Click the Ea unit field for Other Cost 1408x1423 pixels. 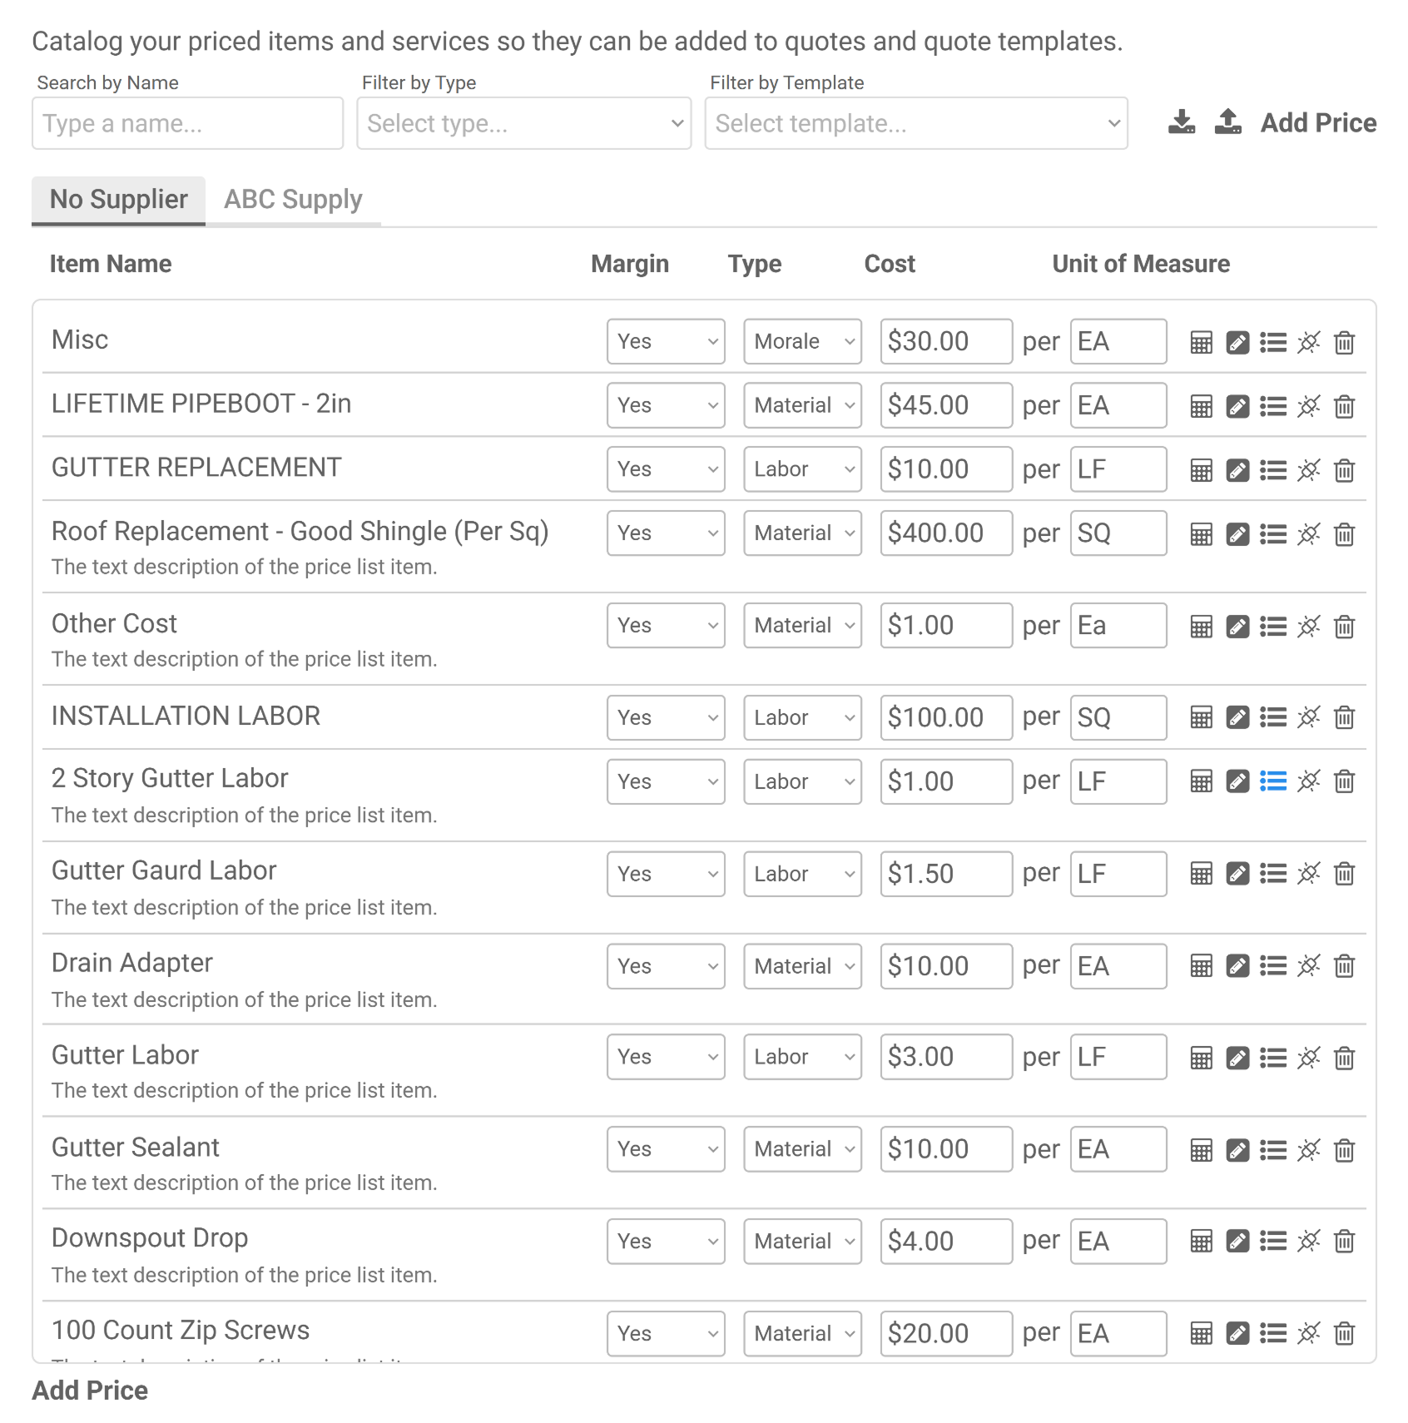1118,625
